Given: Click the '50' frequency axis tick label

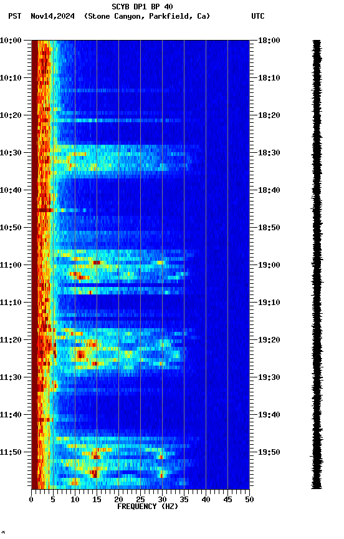Looking at the screenshot, I should point(249,500).
